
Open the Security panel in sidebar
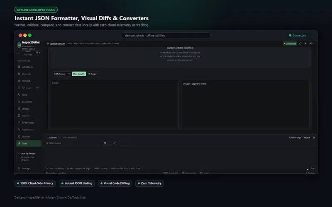click(29, 137)
